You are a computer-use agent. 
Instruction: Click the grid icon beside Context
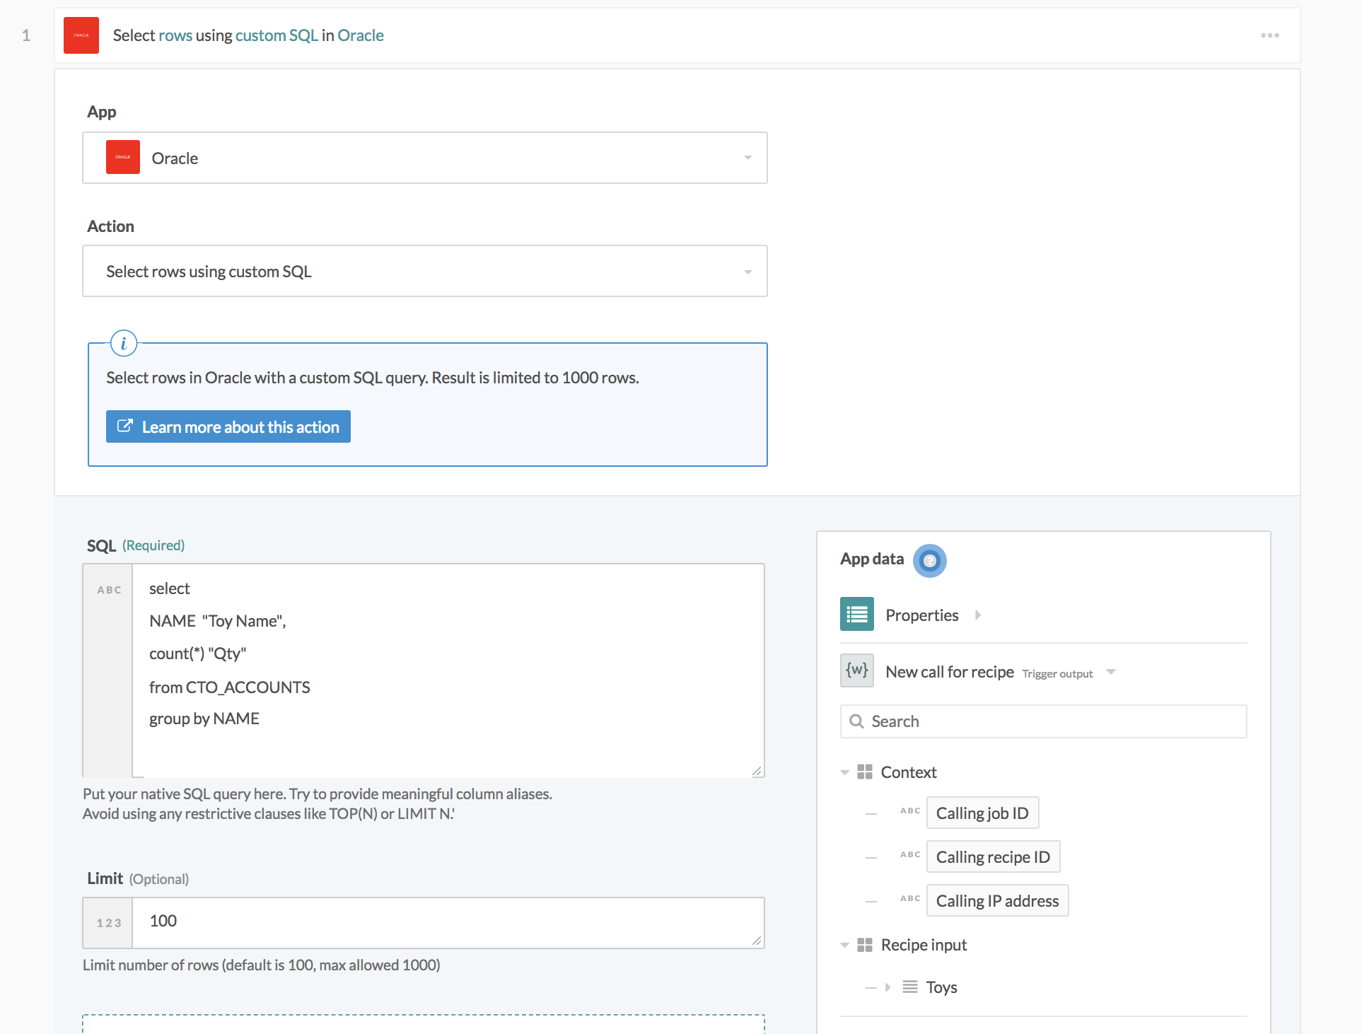pos(866,772)
